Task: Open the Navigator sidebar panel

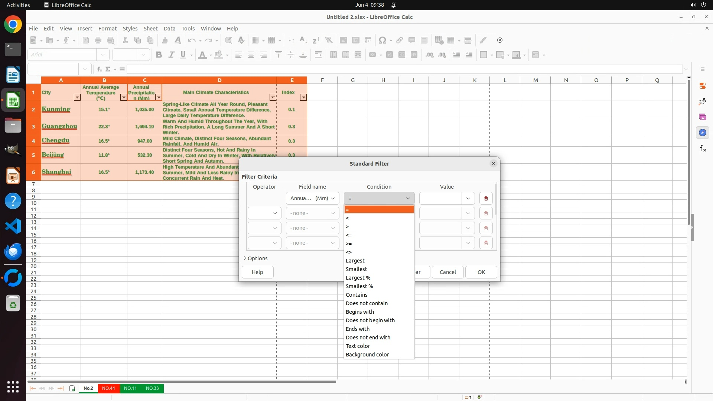Action: 702,133
